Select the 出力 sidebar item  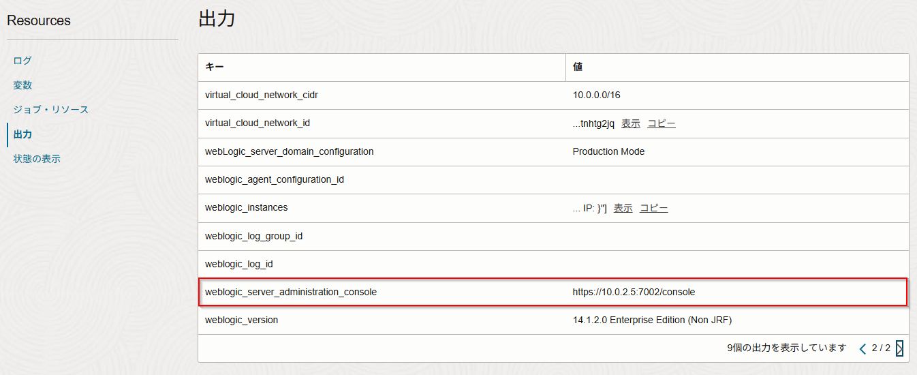pos(22,134)
